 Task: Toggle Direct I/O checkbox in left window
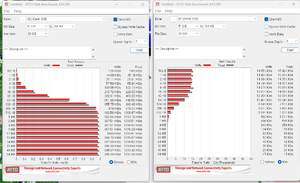coord(115,19)
